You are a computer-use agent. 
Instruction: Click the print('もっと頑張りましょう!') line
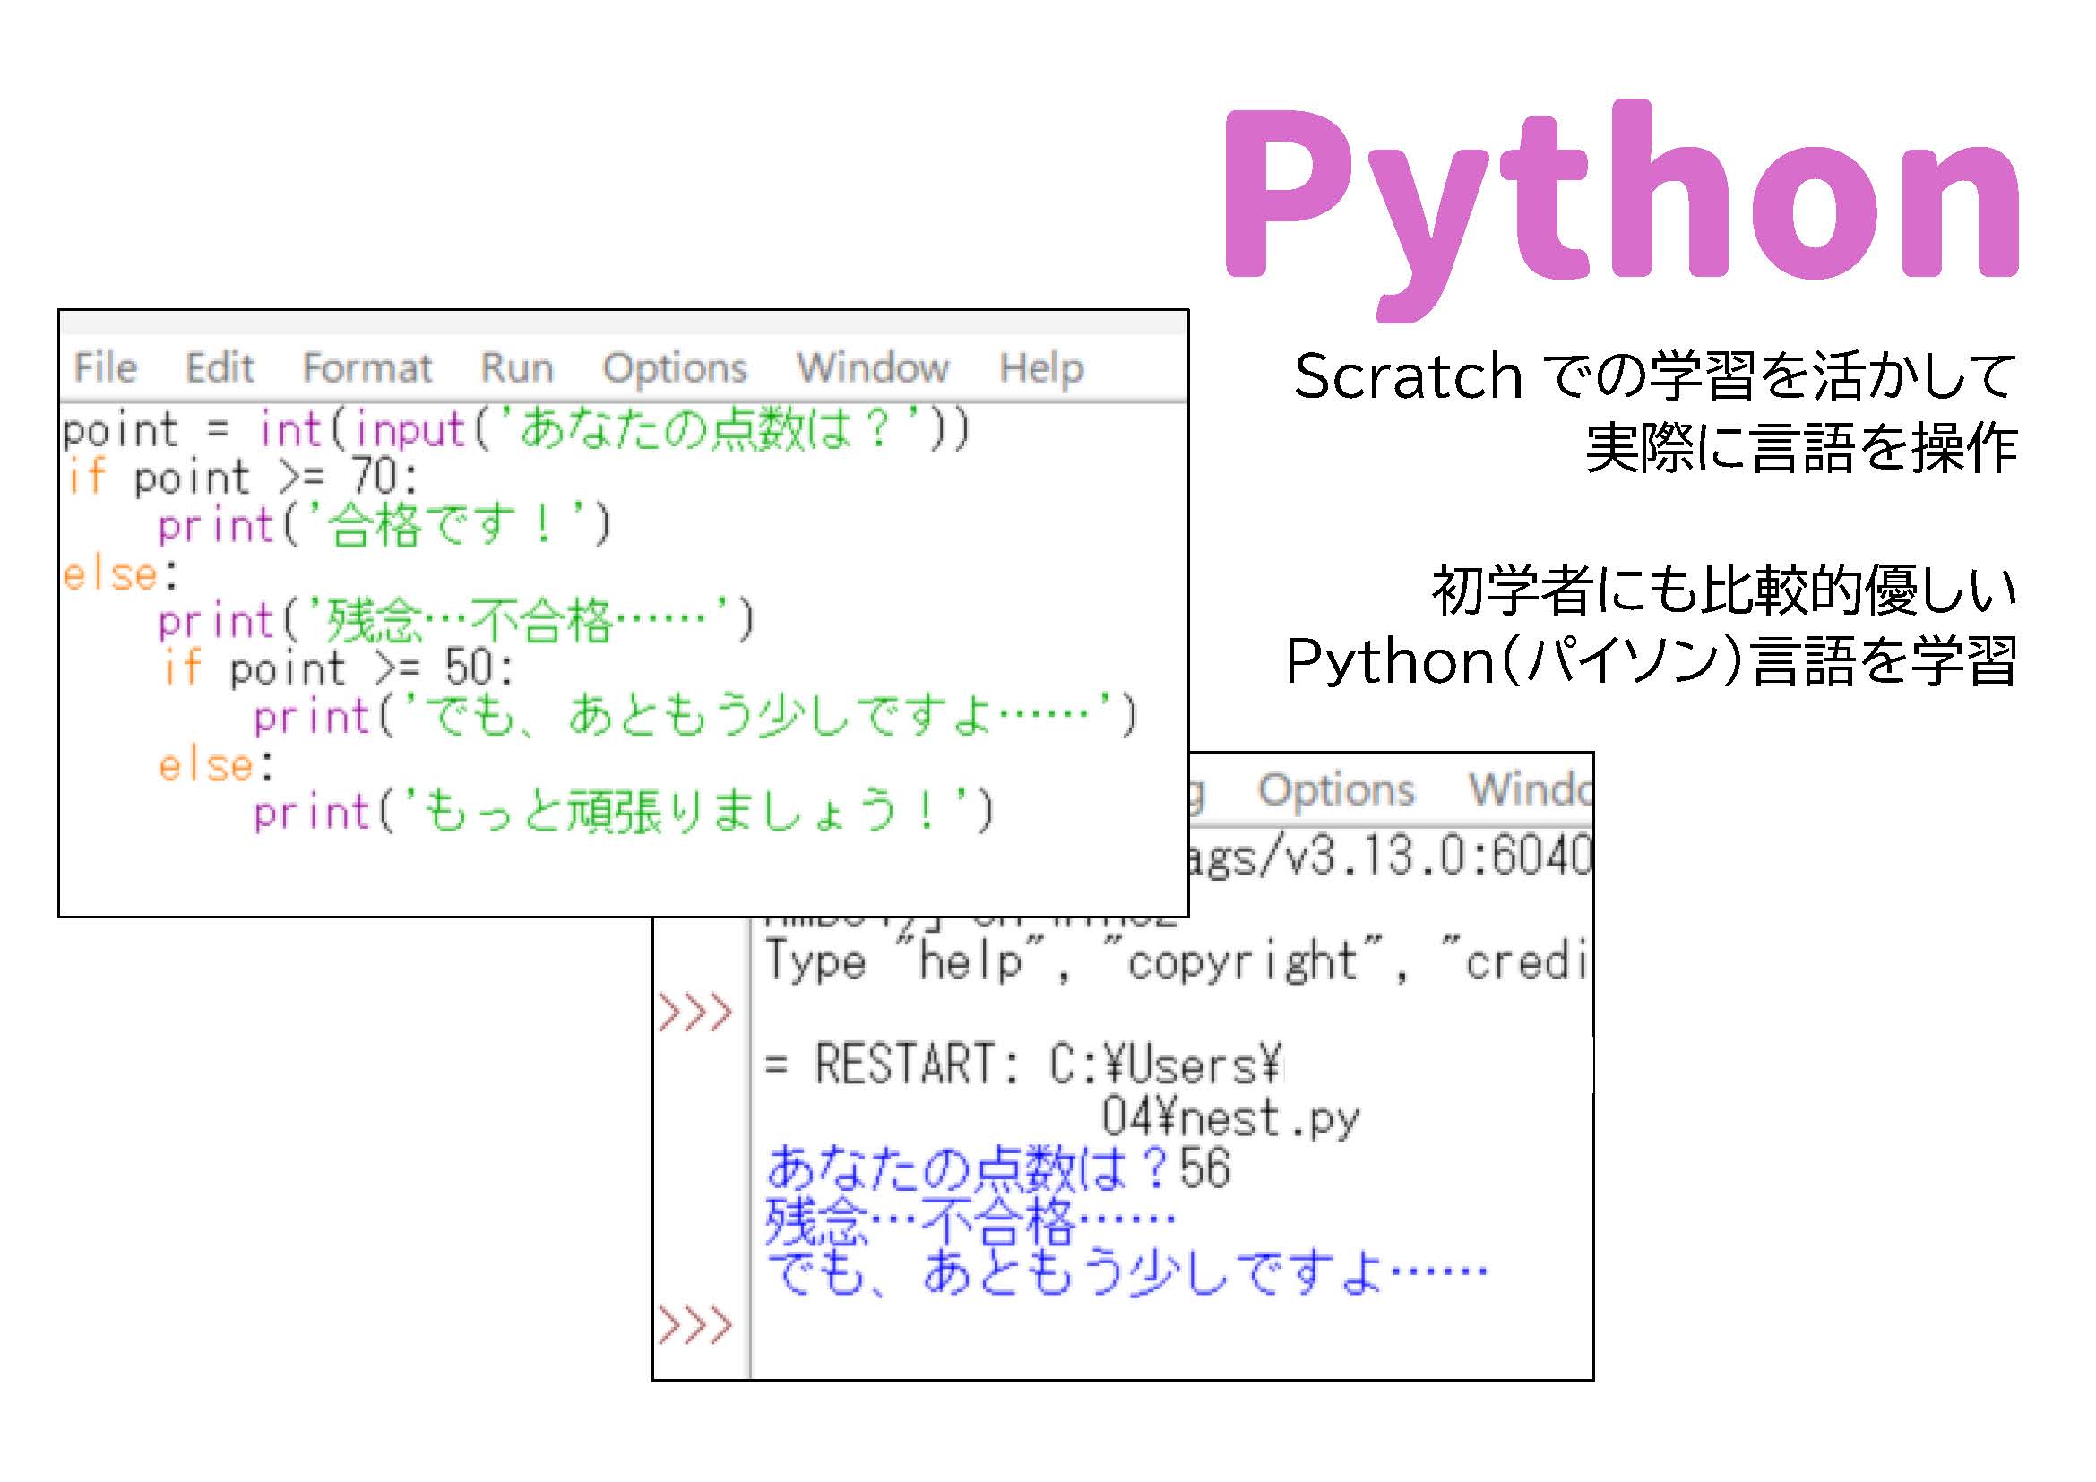coord(623,811)
